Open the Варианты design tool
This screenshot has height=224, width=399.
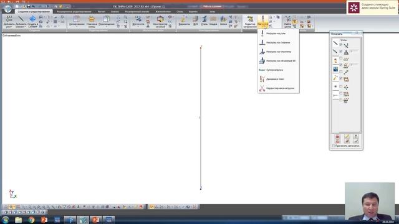pyautogui.click(x=184, y=21)
